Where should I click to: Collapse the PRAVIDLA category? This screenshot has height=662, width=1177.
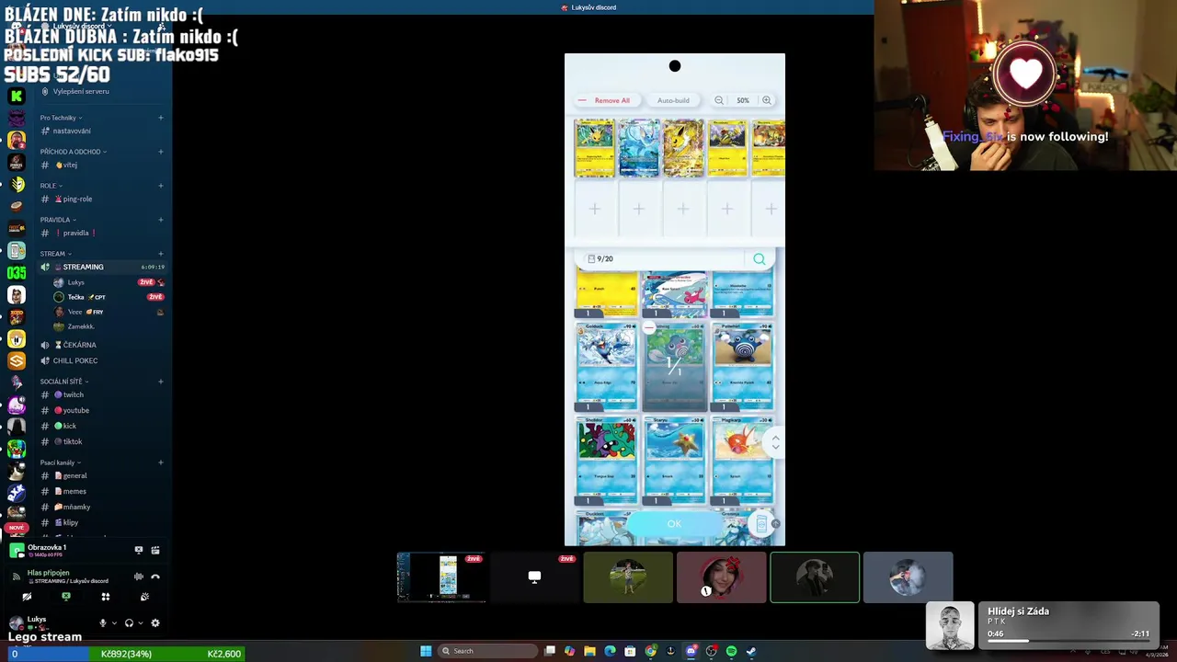(x=58, y=220)
